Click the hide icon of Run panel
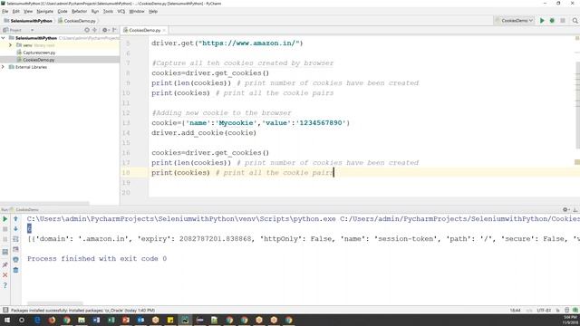Viewport: 580px width, 326px height. [x=575, y=209]
